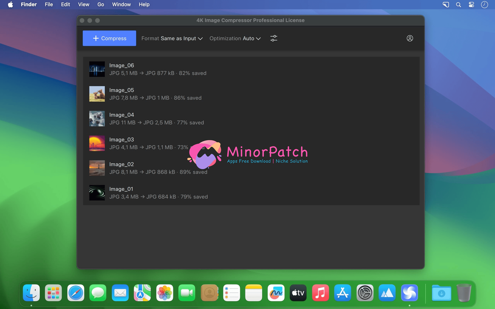
Task: Open Mail from the Dock
Action: click(120, 293)
